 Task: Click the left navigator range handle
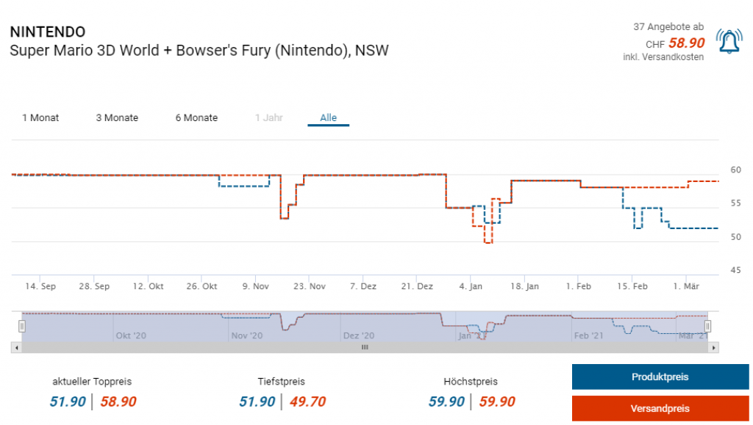click(x=22, y=326)
